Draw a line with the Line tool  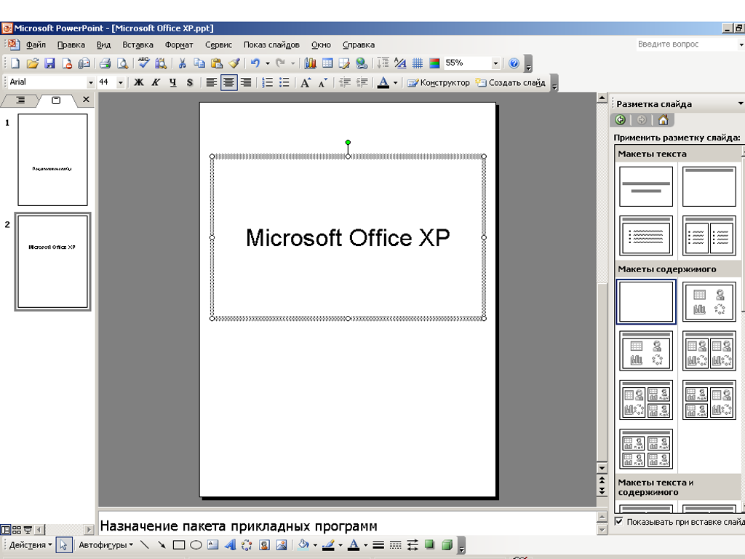click(x=145, y=545)
